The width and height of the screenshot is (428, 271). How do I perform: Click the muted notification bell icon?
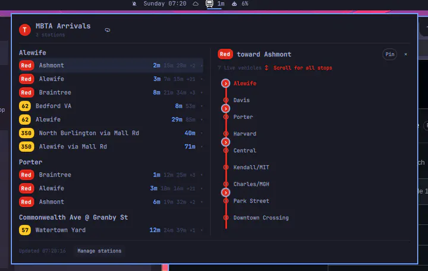click(x=134, y=4)
